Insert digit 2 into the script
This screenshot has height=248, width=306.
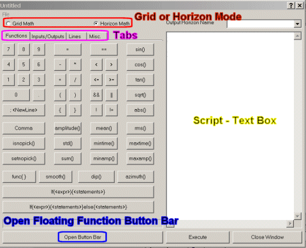tap(24, 80)
